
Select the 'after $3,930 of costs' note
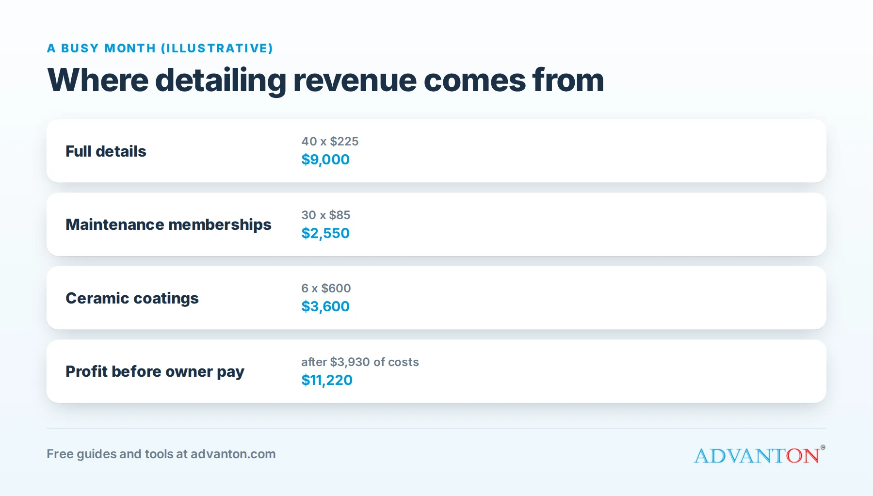360,362
